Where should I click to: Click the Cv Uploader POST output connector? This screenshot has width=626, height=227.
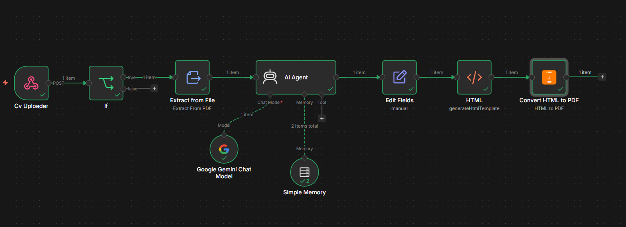(x=49, y=83)
